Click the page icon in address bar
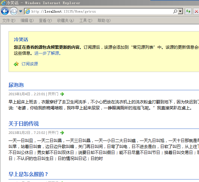 click(27, 11)
